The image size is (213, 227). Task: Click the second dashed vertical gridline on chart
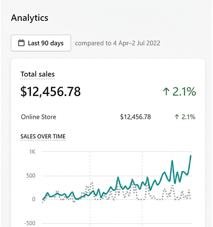click(x=142, y=189)
